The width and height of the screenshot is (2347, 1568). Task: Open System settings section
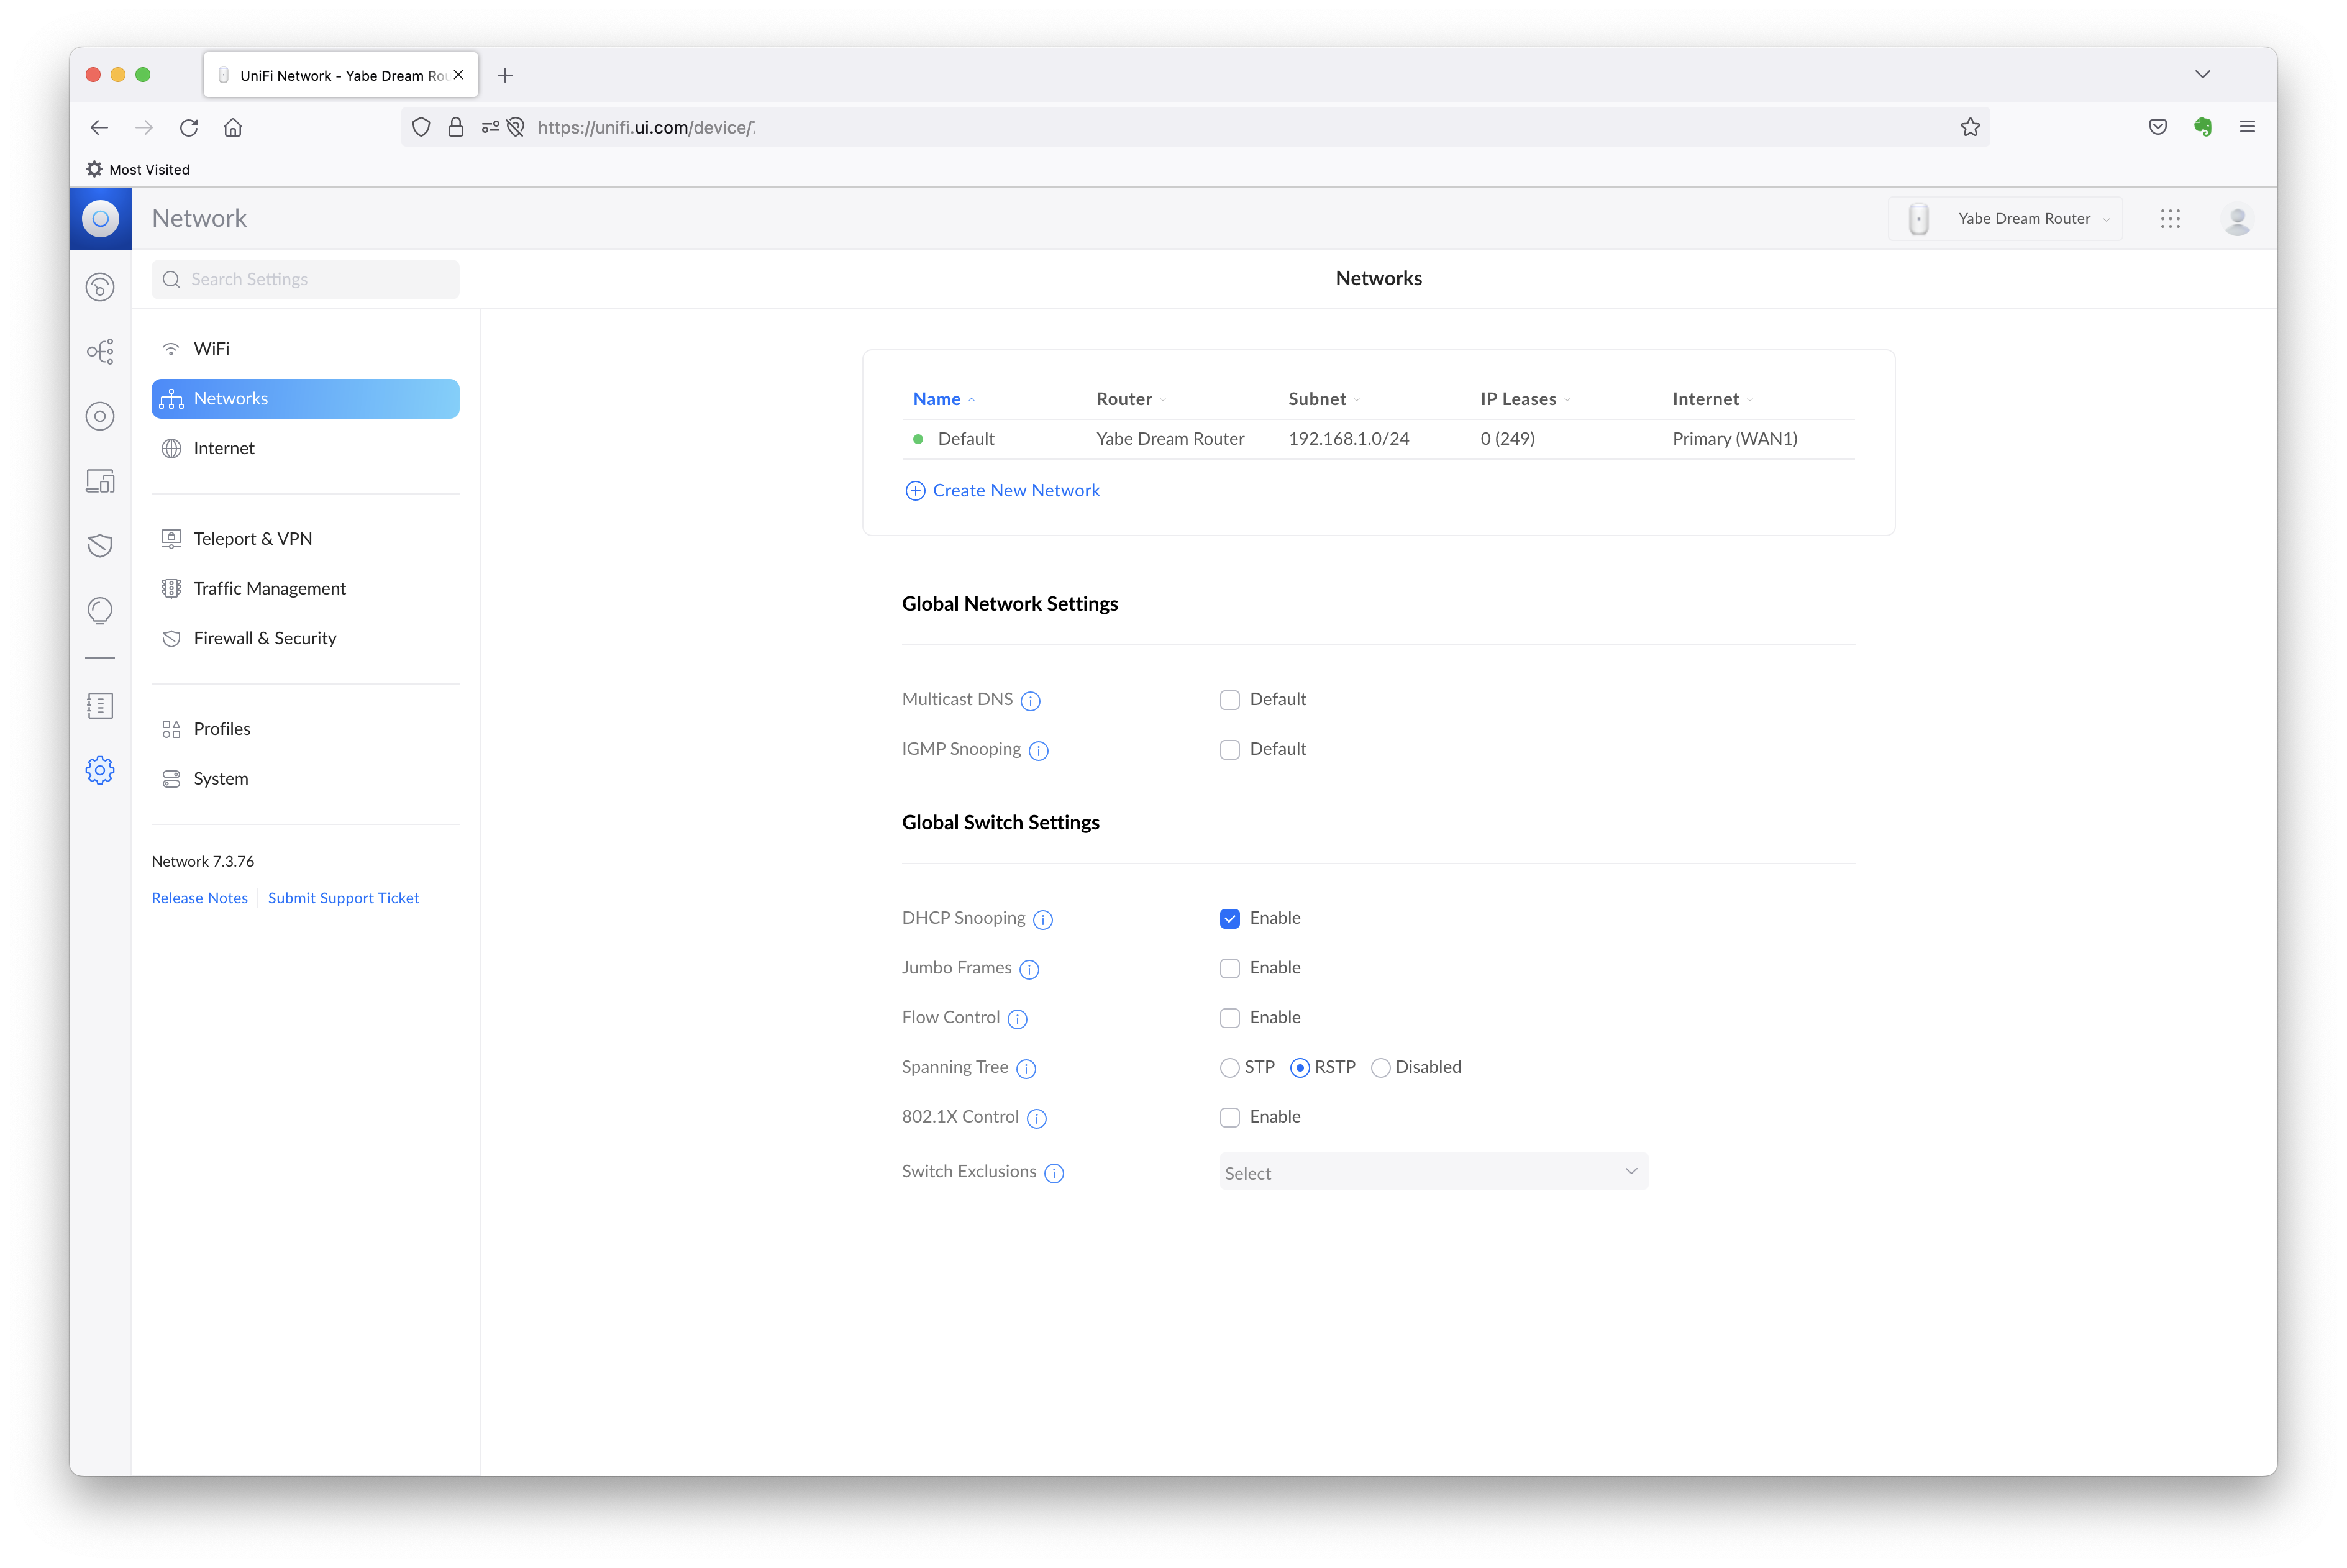tap(305, 779)
